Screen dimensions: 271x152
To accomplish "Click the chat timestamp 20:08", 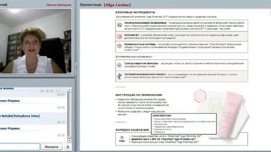I will [61, 107].
